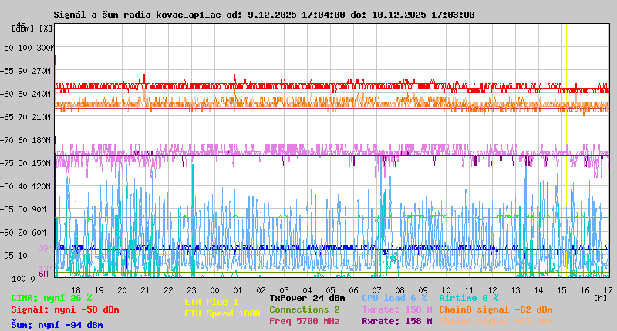Click the Freq 5700 MHz label
Image resolution: width=617 pixels, height=331 pixels.
coord(304,321)
